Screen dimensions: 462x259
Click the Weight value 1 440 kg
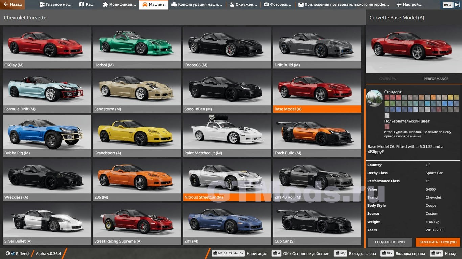[433, 222]
